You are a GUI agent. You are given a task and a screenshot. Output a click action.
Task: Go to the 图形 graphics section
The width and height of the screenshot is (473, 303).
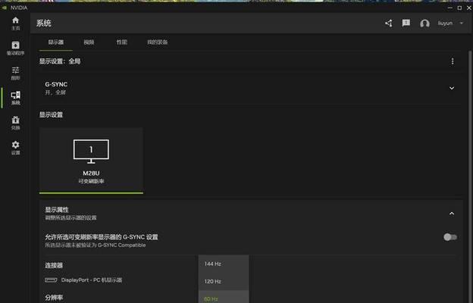point(15,73)
